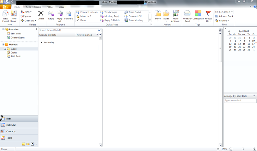
Task: Switch to Tasks view
Action: pos(19,138)
